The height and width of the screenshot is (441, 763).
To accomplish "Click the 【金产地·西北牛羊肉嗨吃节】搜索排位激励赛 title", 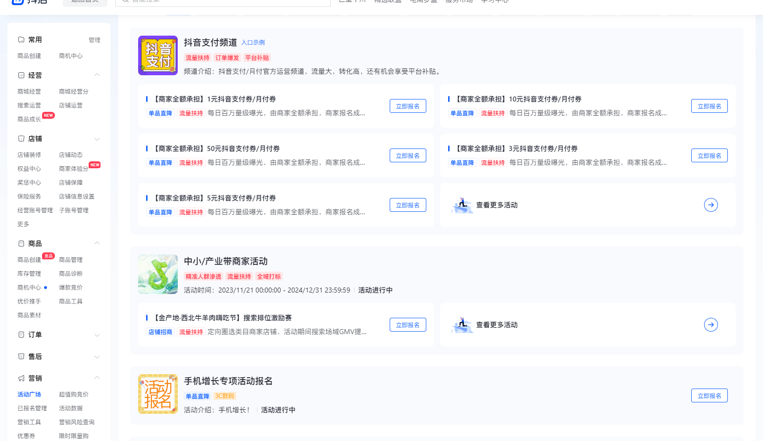I will pos(221,318).
